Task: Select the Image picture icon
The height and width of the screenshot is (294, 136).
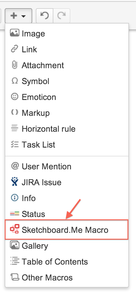Action: coord(15,33)
